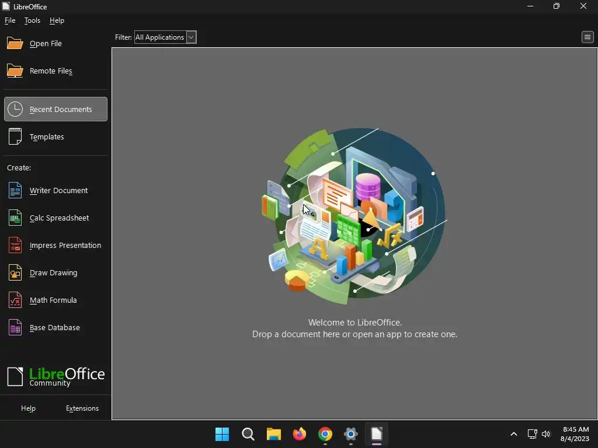
Task: Click Open File label
Action: coord(46,43)
